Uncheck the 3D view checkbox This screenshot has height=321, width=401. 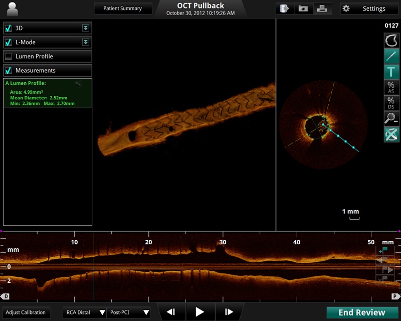[9, 29]
